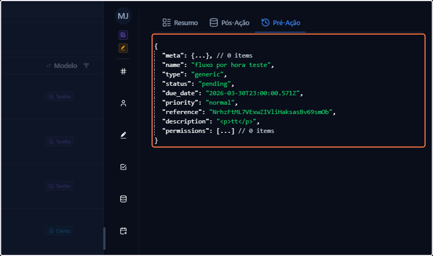Click the sort arrows icon before Modelo

click(x=49, y=66)
